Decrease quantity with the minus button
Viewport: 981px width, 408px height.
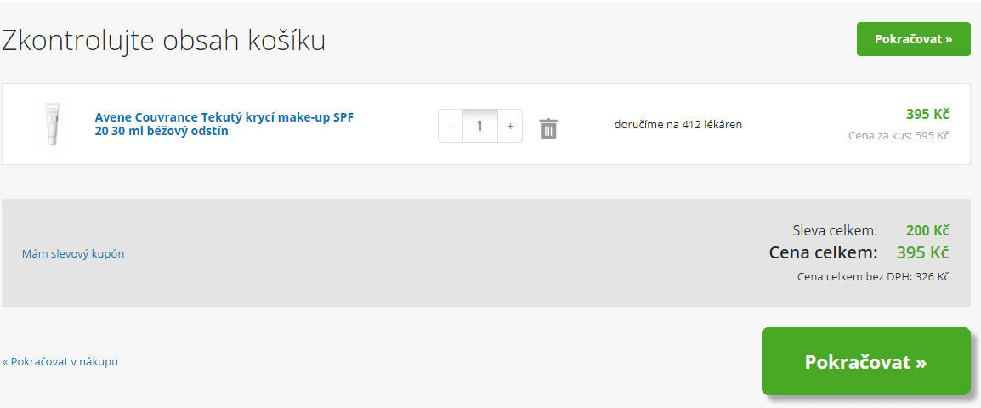[x=451, y=126]
